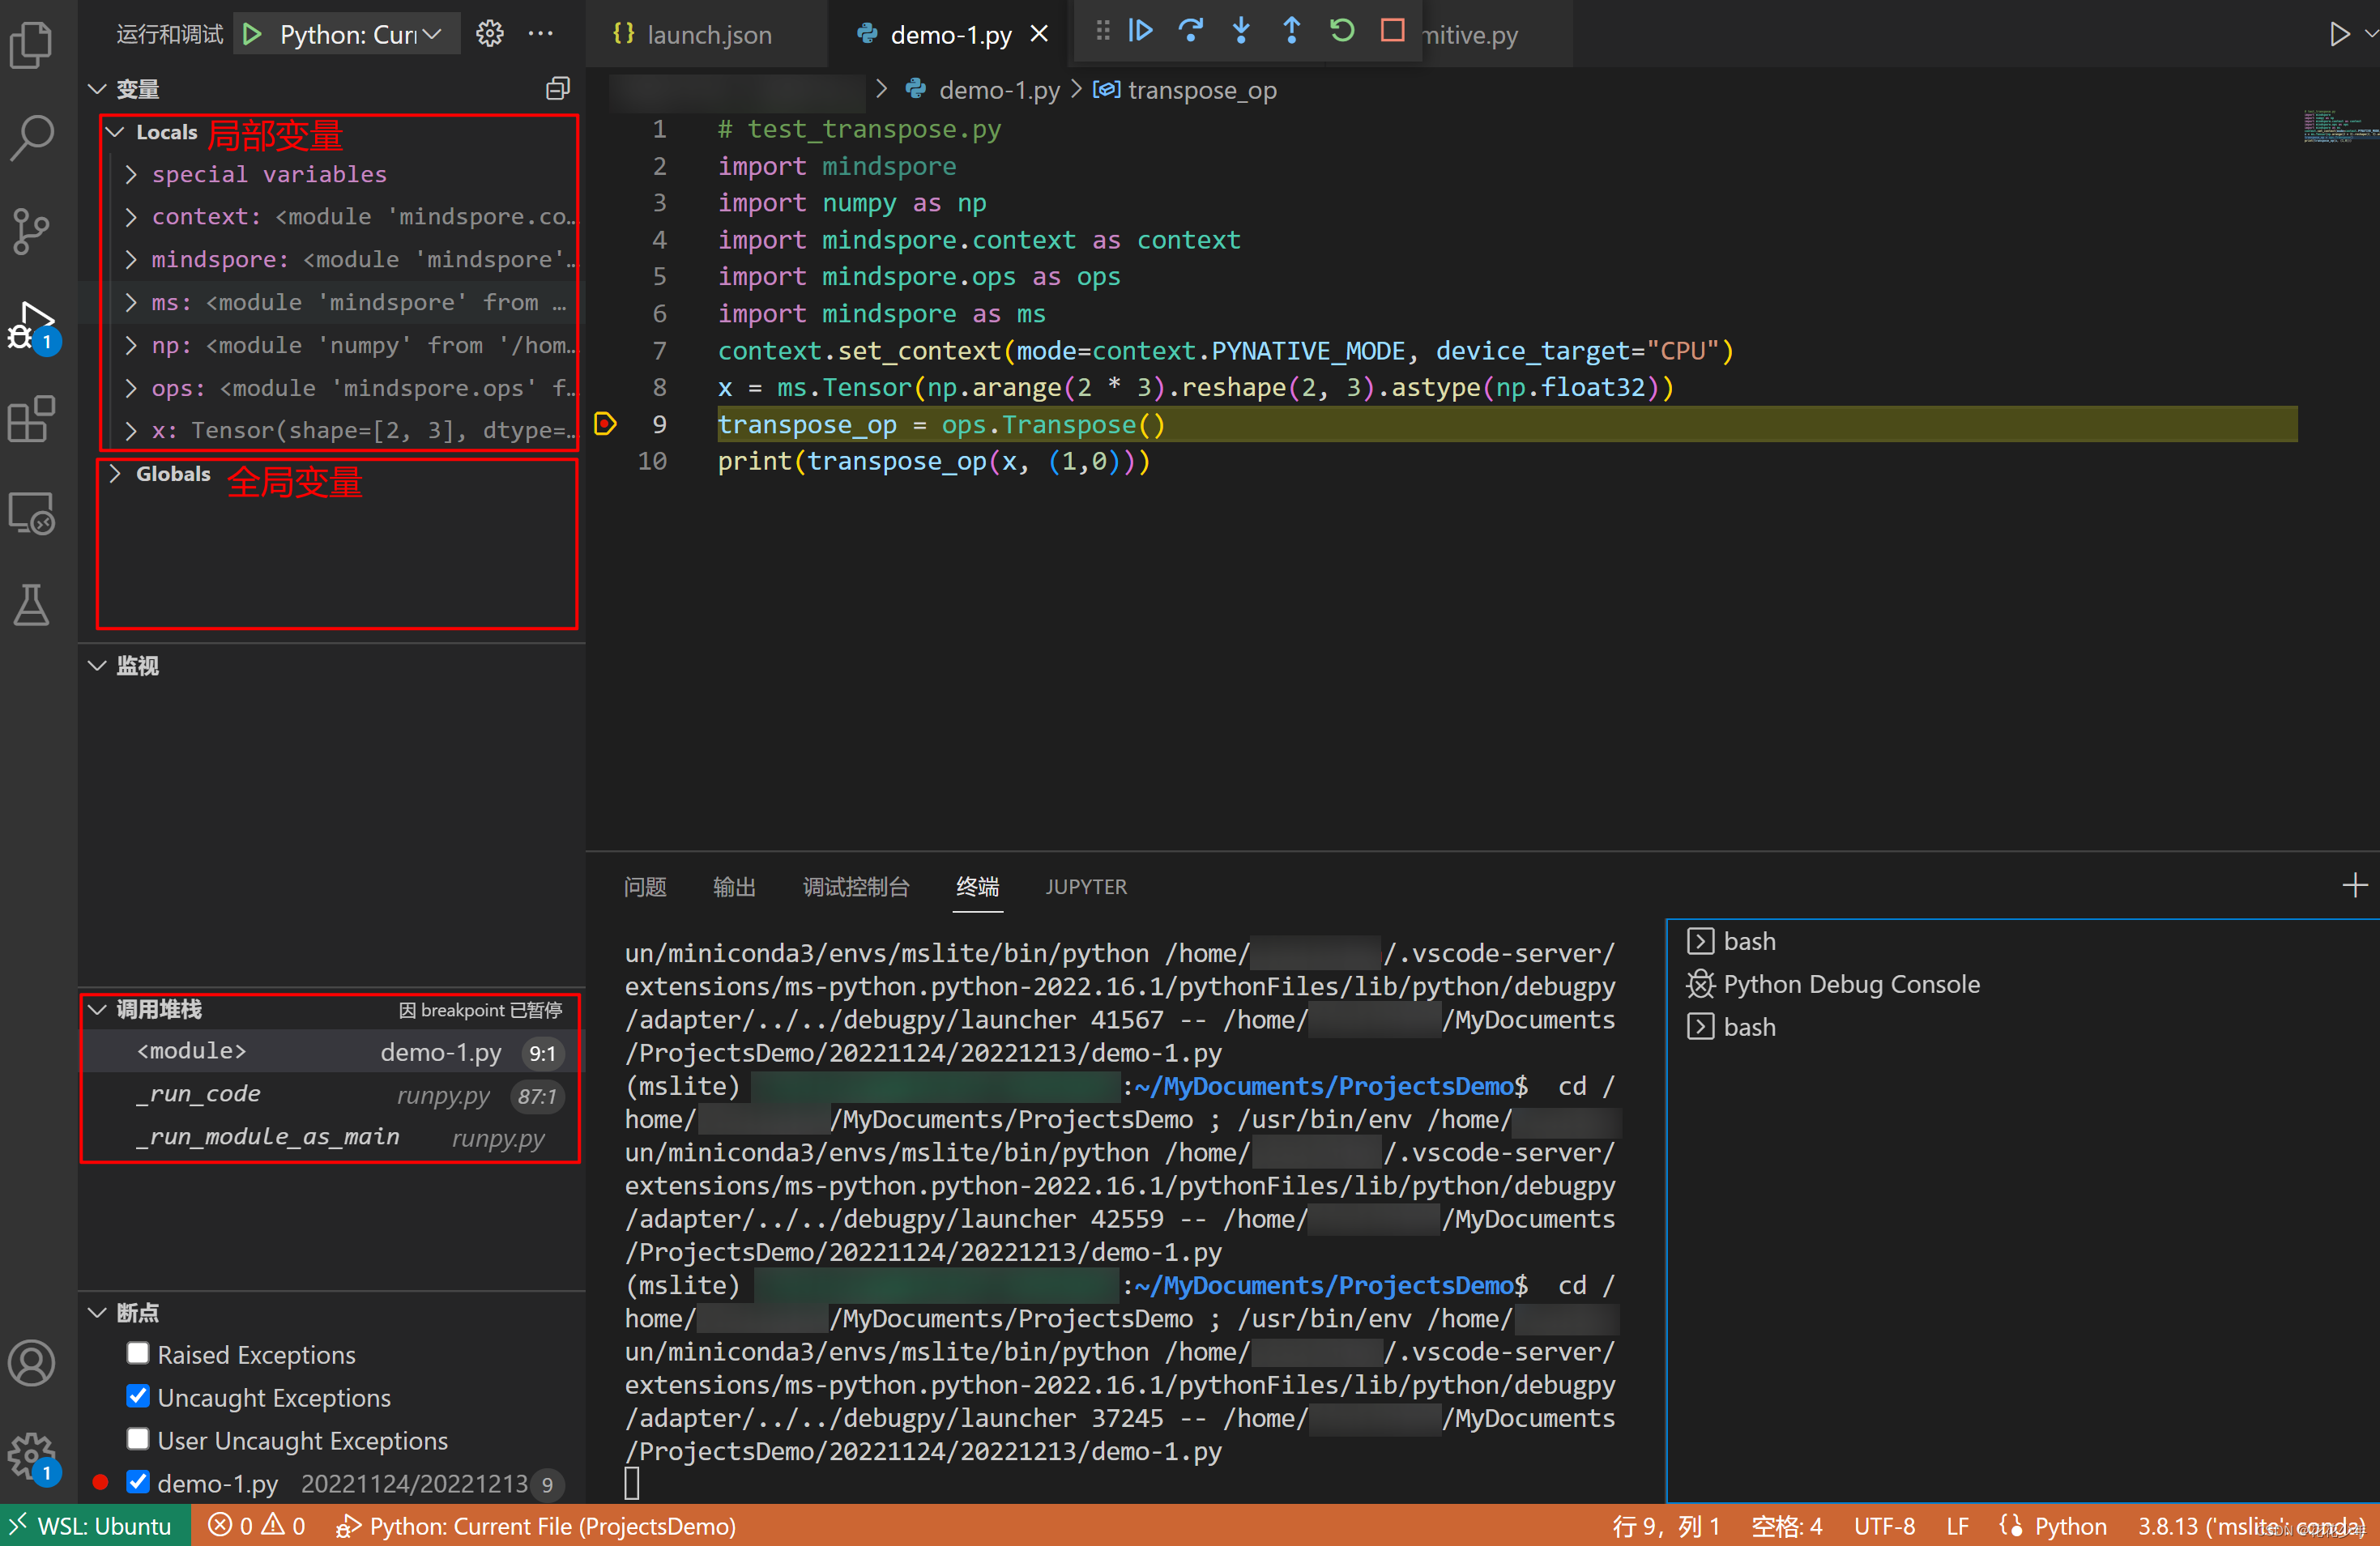
Task: Open the Extensions view
Action: (32, 420)
